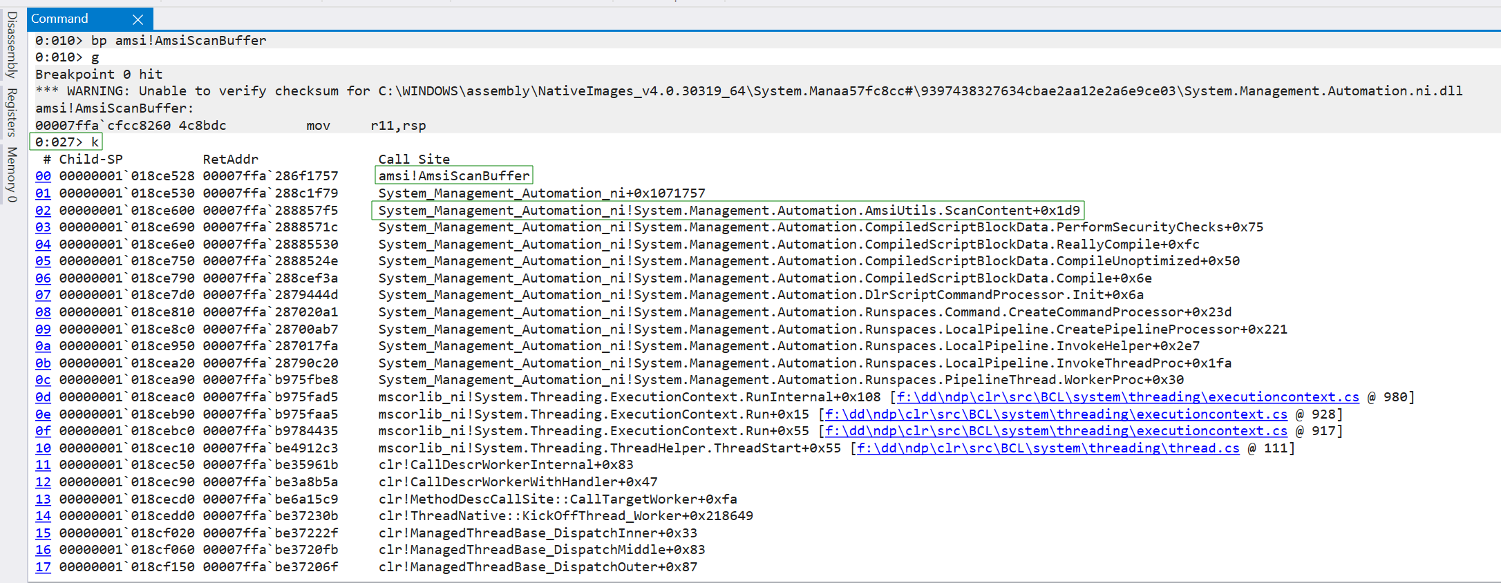Click stack frame 00 link
Image resolution: width=1501 pixels, height=583 pixels.
click(x=43, y=176)
